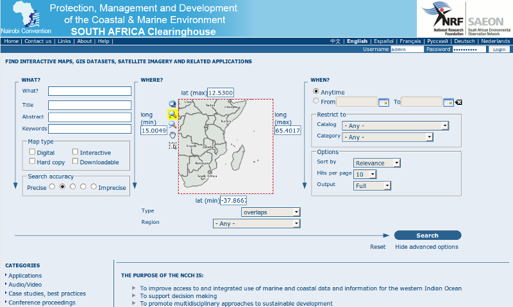Viewport: 513px width, 307px height.
Task: Check the Interactive map type box
Action: pyautogui.click(x=75, y=152)
